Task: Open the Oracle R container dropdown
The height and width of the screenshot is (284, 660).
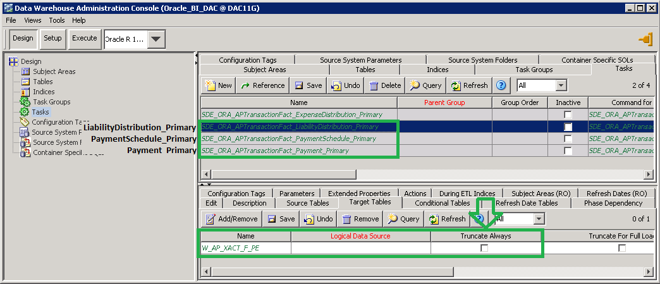Action: click(x=156, y=39)
